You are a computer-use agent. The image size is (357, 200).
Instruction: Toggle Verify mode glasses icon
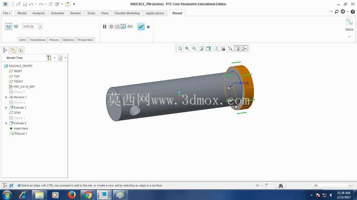click(130, 27)
